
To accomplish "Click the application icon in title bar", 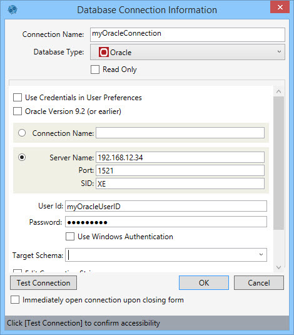I will (x=13, y=10).
